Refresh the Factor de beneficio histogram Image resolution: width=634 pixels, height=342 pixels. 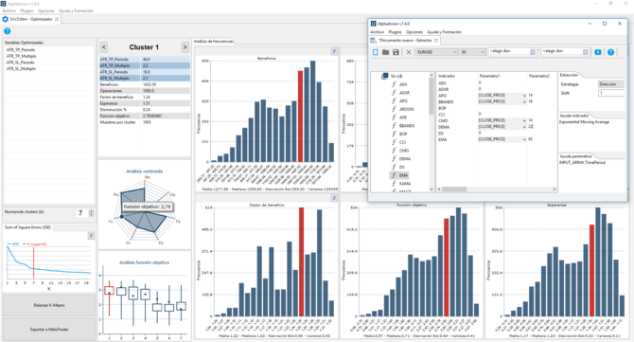coord(334,198)
